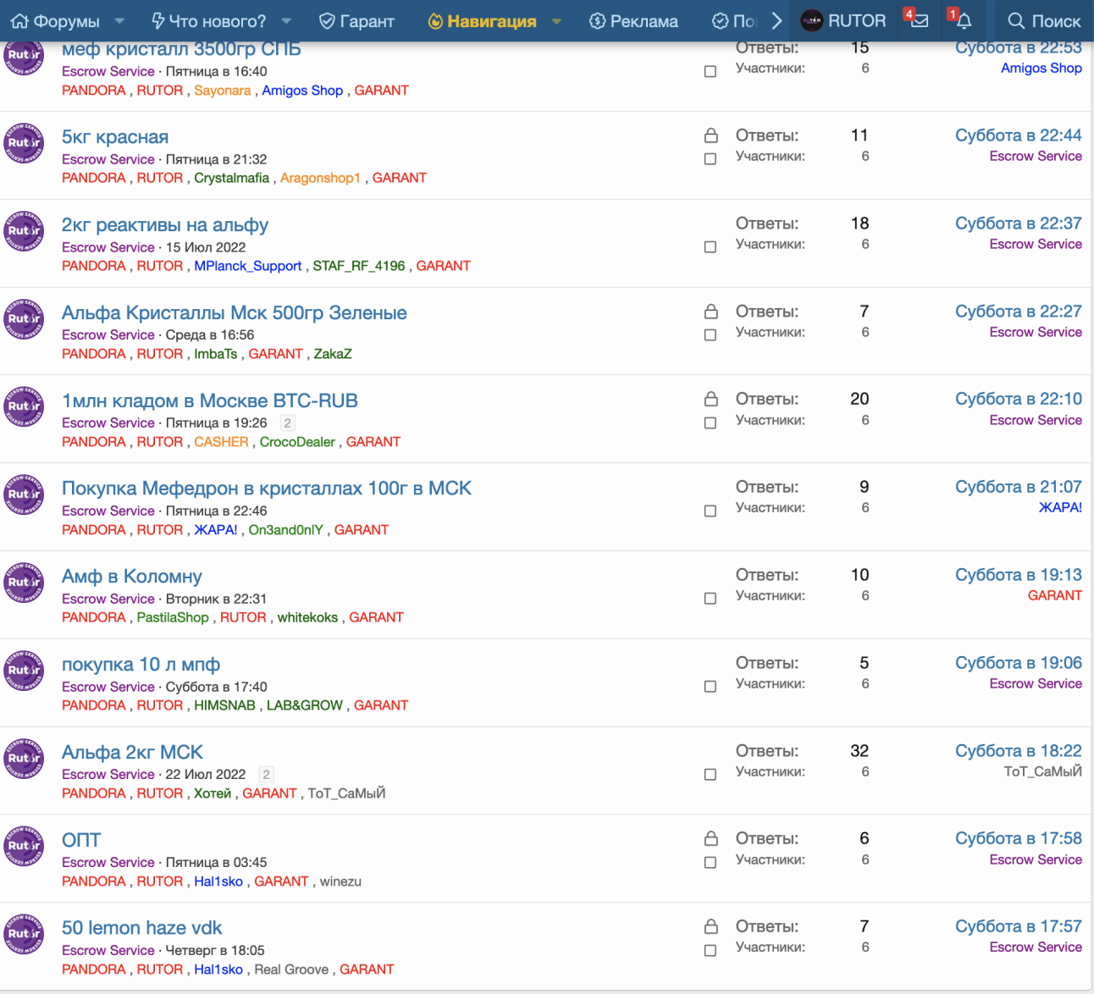The height and width of the screenshot is (994, 1094).
Task: Open thread 'Альфа Кристаллы Мск 500гр Зеленые'
Action: 235,312
